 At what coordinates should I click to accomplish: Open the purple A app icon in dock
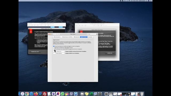click(58, 94)
